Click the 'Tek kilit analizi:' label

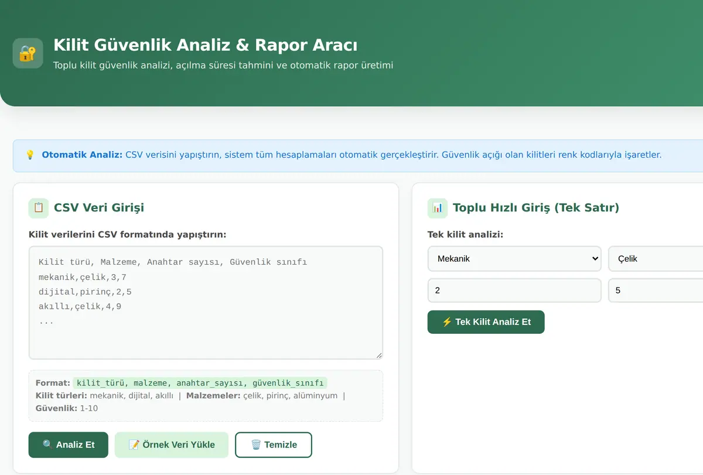coord(465,235)
